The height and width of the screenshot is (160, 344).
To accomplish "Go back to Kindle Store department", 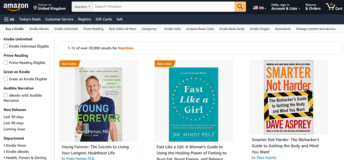I will (15, 145).
